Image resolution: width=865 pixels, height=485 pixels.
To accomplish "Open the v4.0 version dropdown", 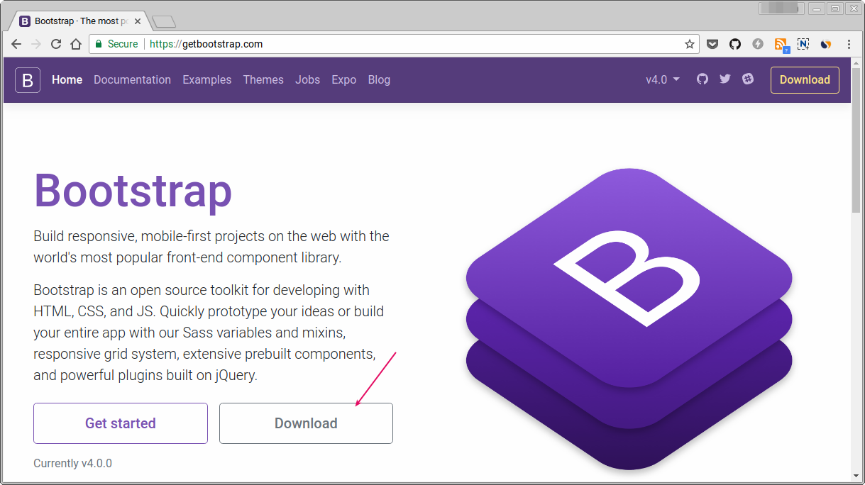I will pos(661,79).
